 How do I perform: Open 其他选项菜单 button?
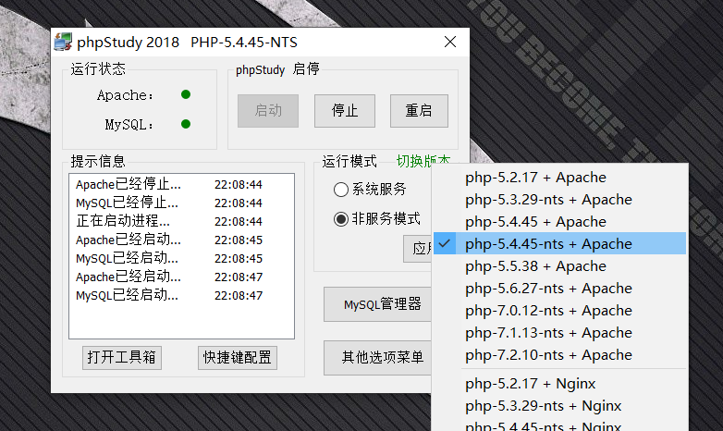[377, 358]
